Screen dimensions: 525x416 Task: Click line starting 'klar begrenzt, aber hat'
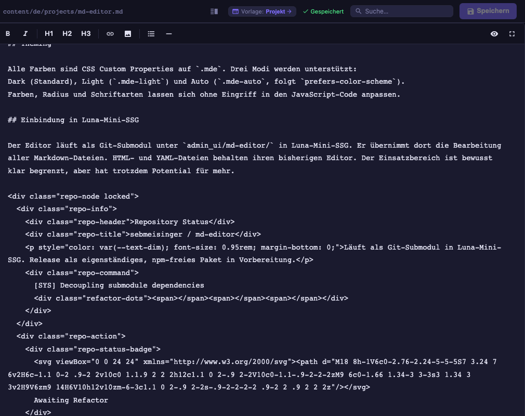pos(121,171)
